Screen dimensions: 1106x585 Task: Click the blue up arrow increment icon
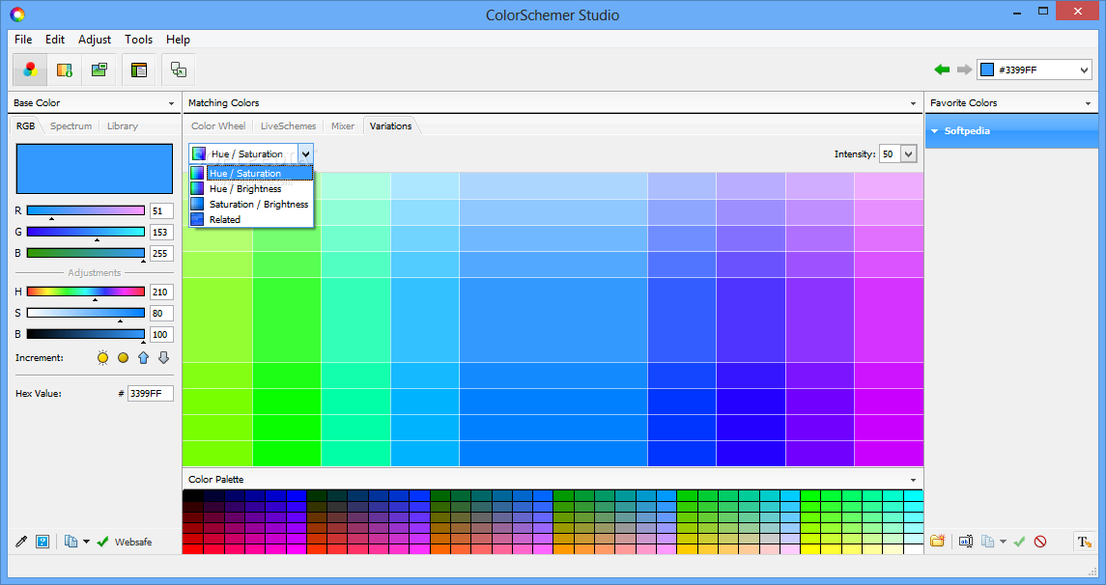(x=143, y=358)
